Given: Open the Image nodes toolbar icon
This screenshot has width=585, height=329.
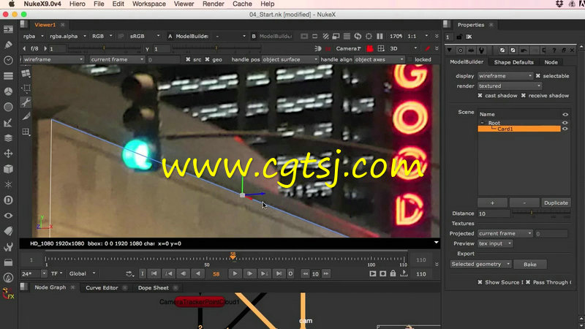Looking at the screenshot, I should [x=8, y=29].
